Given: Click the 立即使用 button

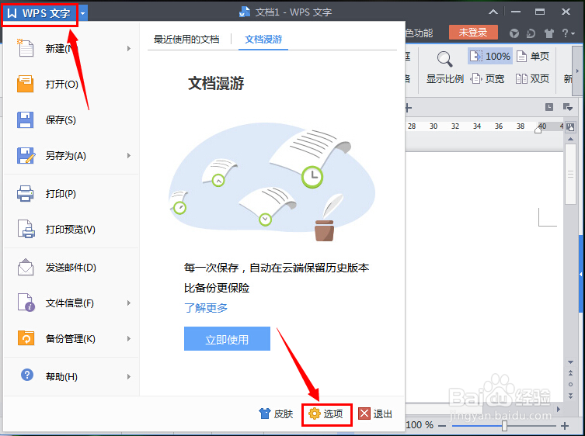Looking at the screenshot, I should [x=227, y=339].
